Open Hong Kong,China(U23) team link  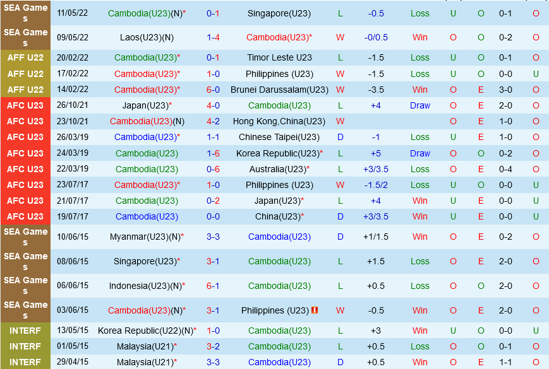tap(279, 121)
